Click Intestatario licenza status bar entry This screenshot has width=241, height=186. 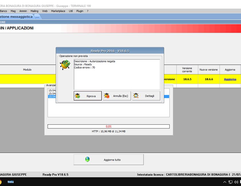pyautogui.click(x=183, y=175)
